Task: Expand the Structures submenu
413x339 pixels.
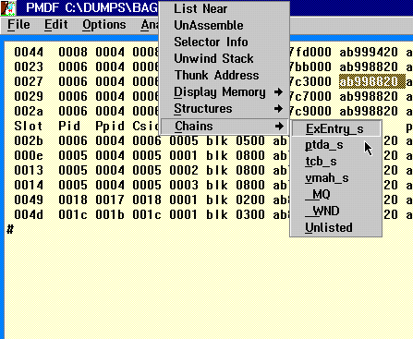Action: click(225, 109)
